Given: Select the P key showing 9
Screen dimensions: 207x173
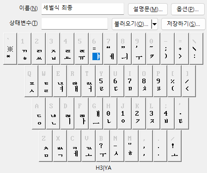Looking at the screenshot, I should tap(160, 81).
